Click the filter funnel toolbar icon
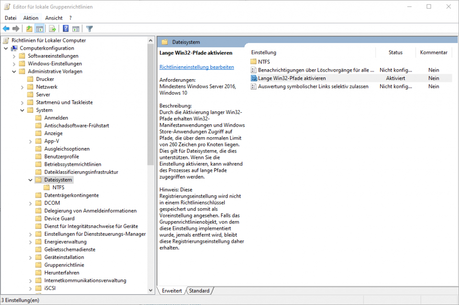The height and width of the screenshot is (305, 459). point(90,29)
